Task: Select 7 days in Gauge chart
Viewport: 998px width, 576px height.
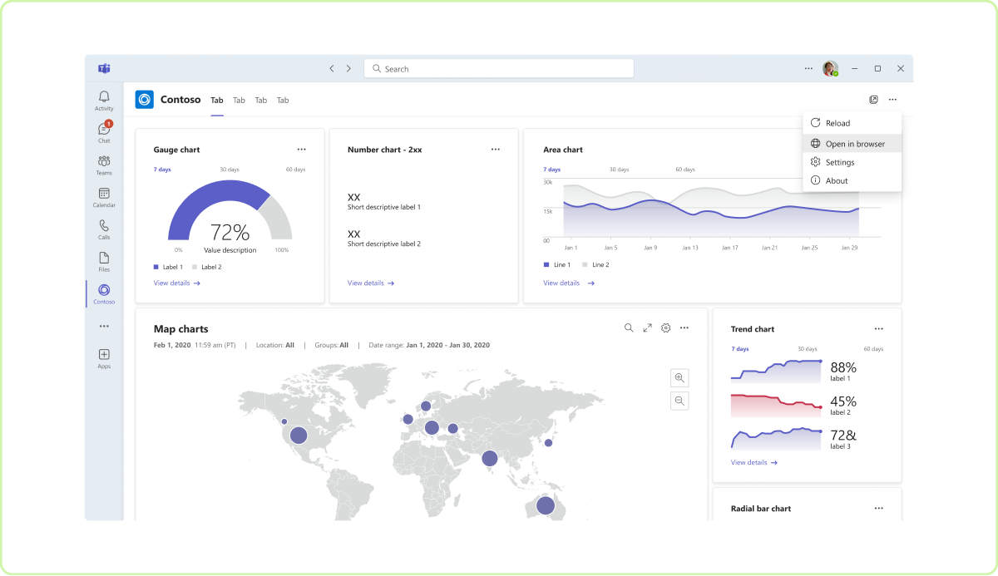Action: click(162, 170)
